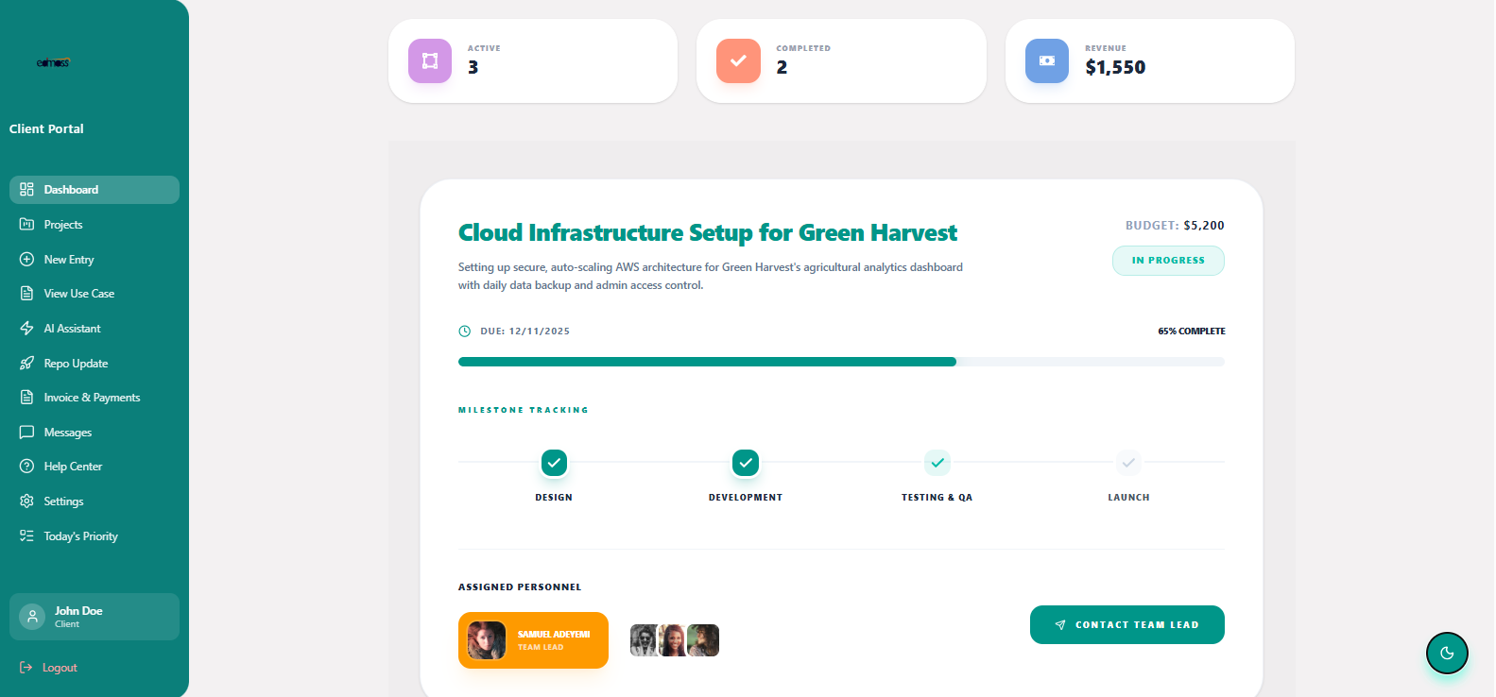This screenshot has height=697, width=1496.
Task: Click the John Doe user avatar icon
Action: tap(32, 617)
